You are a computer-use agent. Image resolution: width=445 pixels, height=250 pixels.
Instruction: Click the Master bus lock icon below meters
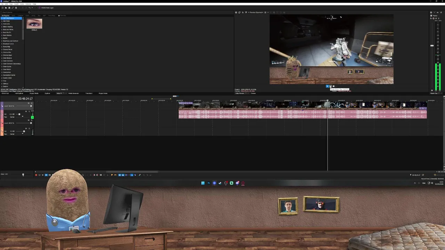click(x=432, y=90)
